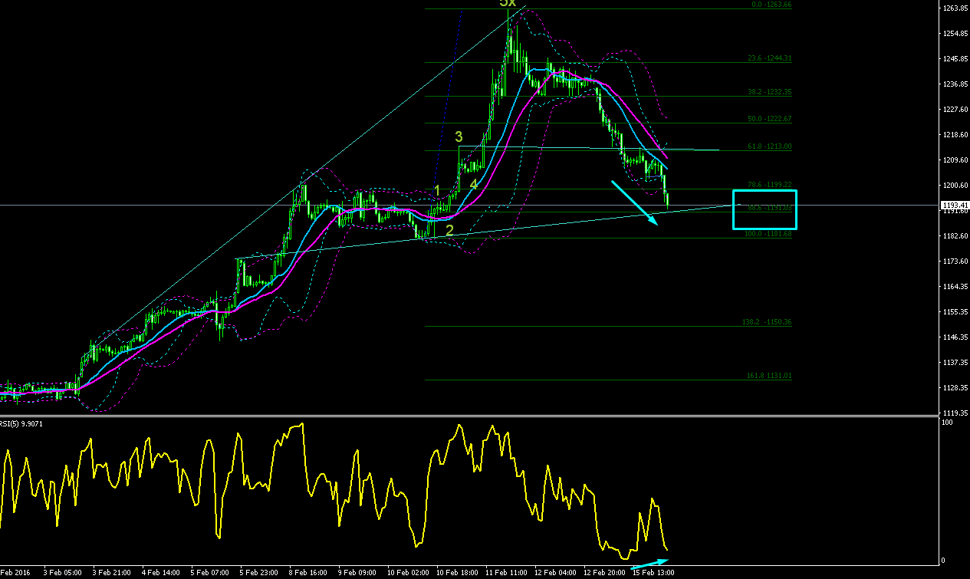This screenshot has height=579, width=970.
Task: Click price axis value 1245.85
Action: point(955,59)
